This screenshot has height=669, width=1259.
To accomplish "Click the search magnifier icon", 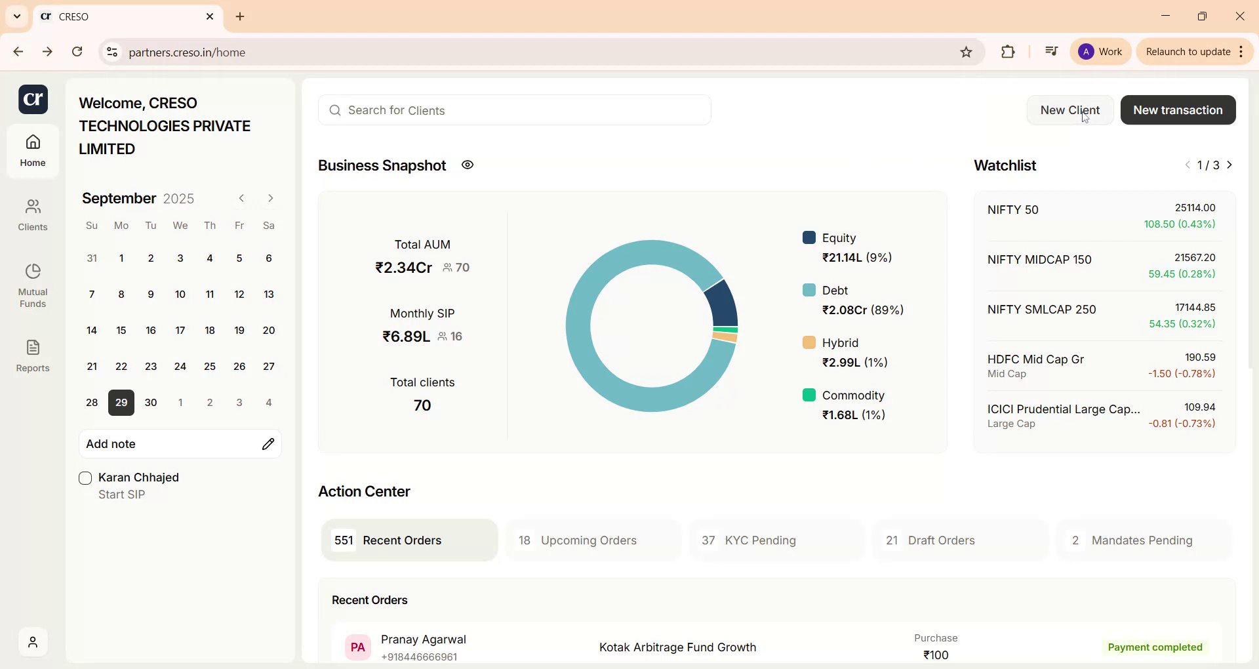I will tap(336, 110).
